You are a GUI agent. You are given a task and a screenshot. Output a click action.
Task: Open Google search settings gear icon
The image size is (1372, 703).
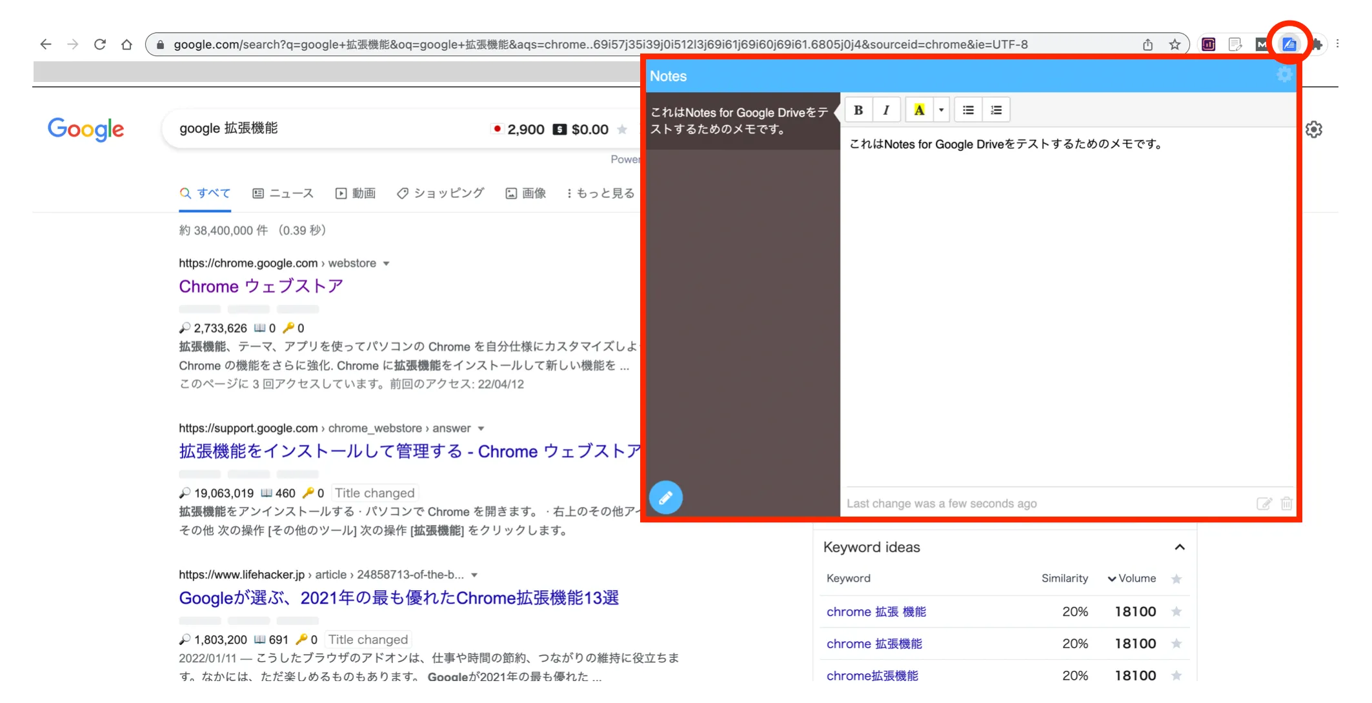click(1314, 130)
